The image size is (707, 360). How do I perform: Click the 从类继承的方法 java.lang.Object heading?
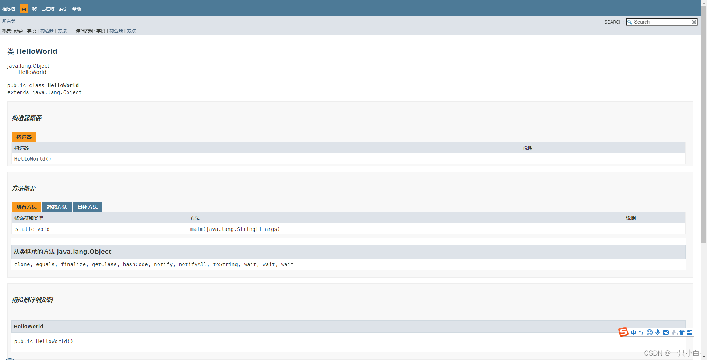coord(63,252)
